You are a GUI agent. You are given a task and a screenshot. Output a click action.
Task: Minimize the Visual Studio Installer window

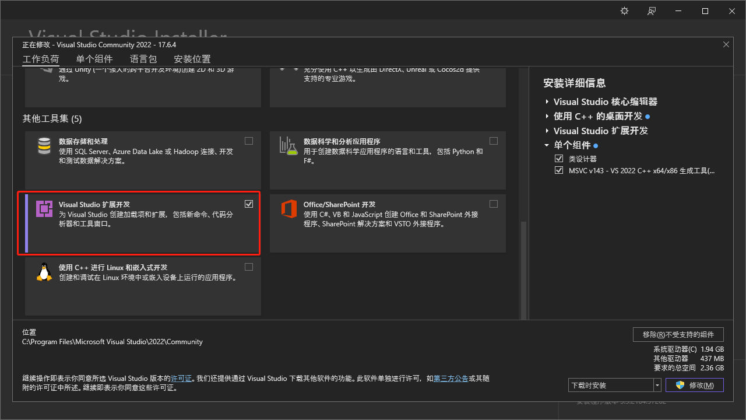coord(678,11)
